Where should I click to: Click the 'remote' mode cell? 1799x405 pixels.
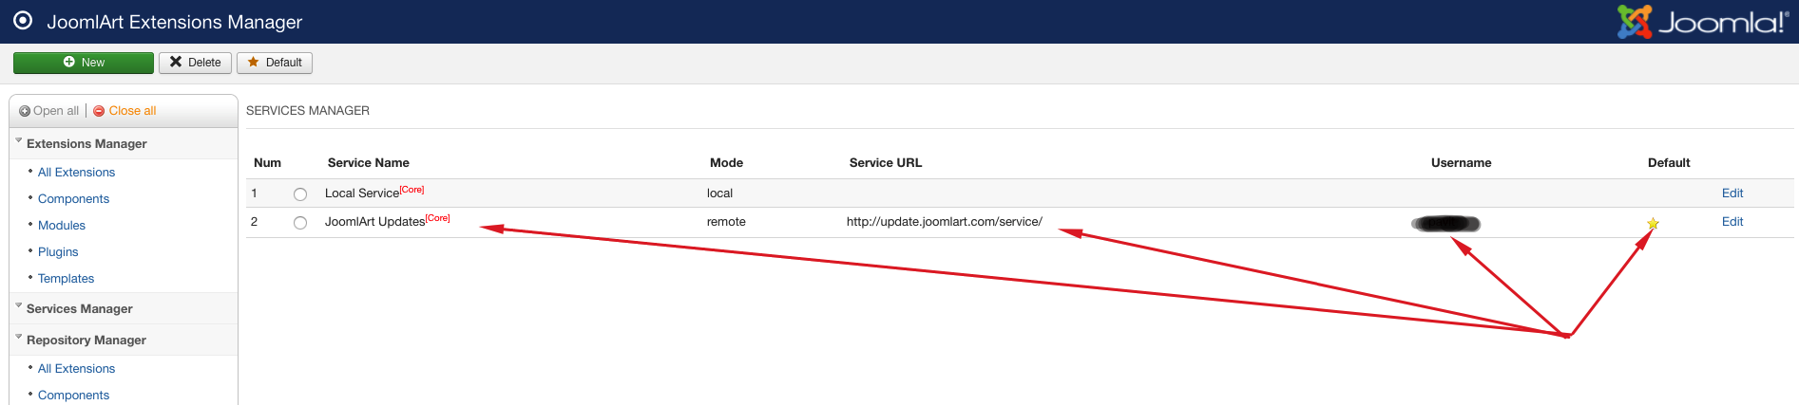pyautogui.click(x=726, y=221)
